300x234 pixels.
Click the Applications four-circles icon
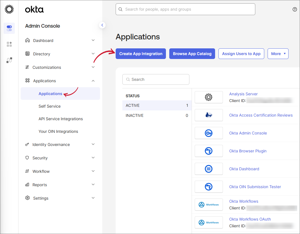click(28, 81)
